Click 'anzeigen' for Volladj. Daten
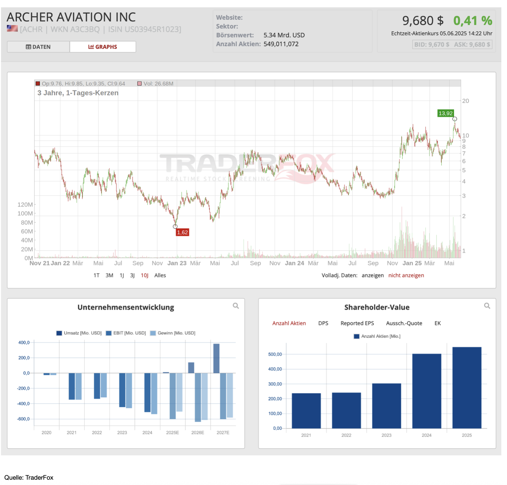Viewport: 507px width, 485px height. click(373, 275)
